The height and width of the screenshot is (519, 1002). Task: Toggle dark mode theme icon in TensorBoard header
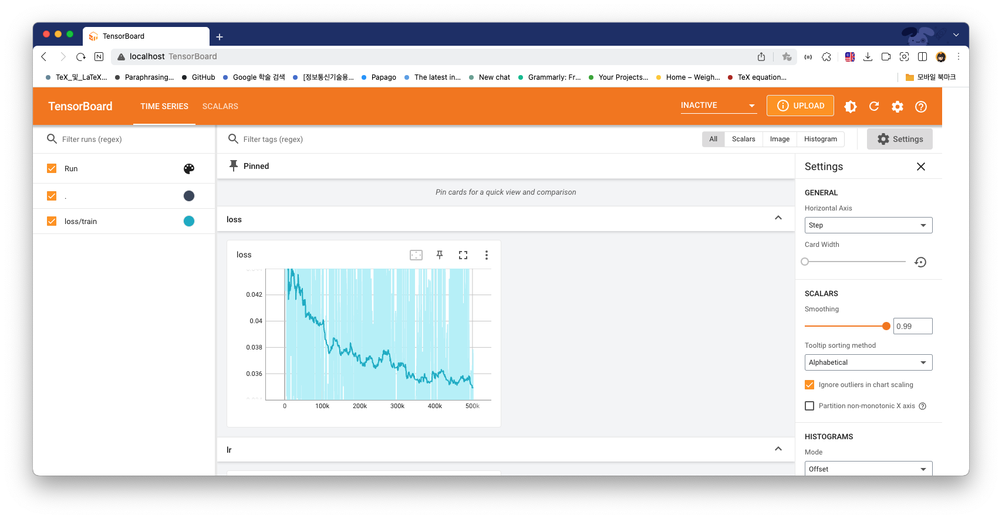coord(850,106)
